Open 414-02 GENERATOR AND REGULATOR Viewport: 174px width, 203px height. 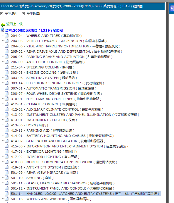tap(58, 141)
